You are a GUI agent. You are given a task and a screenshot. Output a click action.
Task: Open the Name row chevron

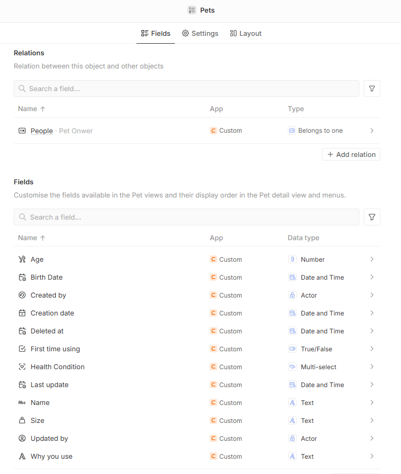click(x=372, y=403)
